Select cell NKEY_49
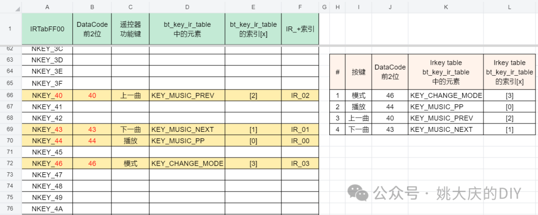 [x=47, y=198]
